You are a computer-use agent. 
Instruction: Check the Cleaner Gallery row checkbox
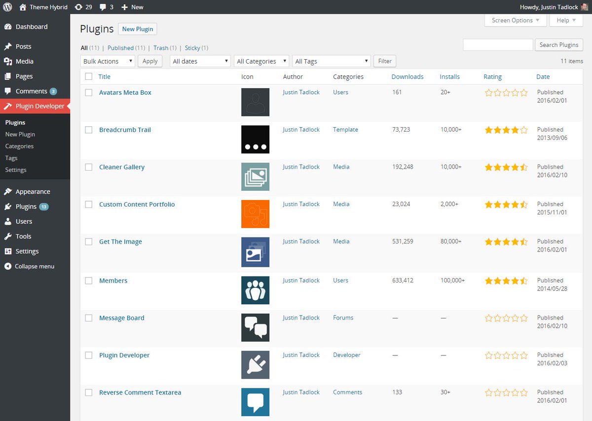(x=89, y=167)
